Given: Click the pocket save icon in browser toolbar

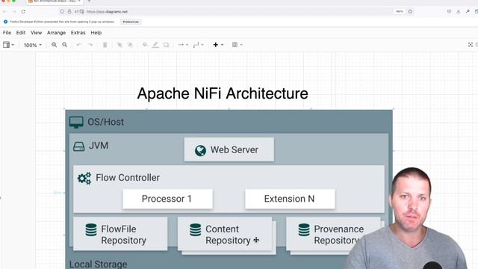Looking at the screenshot, I should [x=449, y=12].
